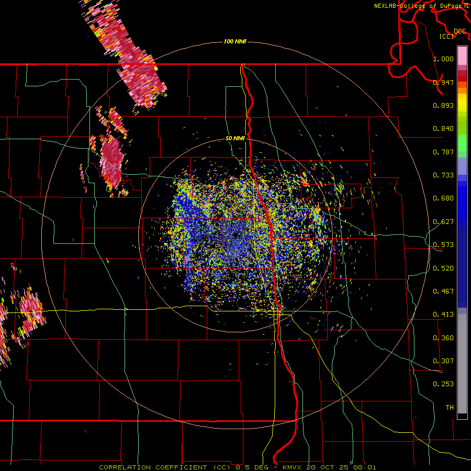Click the 0.573 scale value
The height and width of the screenshot is (471, 471).
pos(443,245)
